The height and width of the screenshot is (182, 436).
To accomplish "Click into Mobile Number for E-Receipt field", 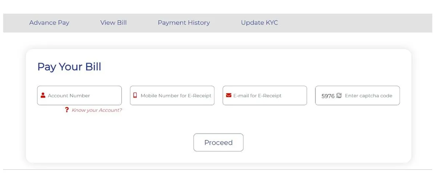I will click(176, 96).
